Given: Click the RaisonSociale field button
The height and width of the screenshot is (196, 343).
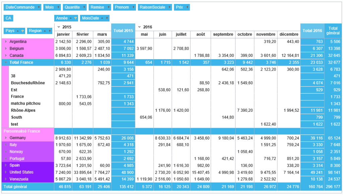Looking at the screenshot, I should (x=155, y=7).
